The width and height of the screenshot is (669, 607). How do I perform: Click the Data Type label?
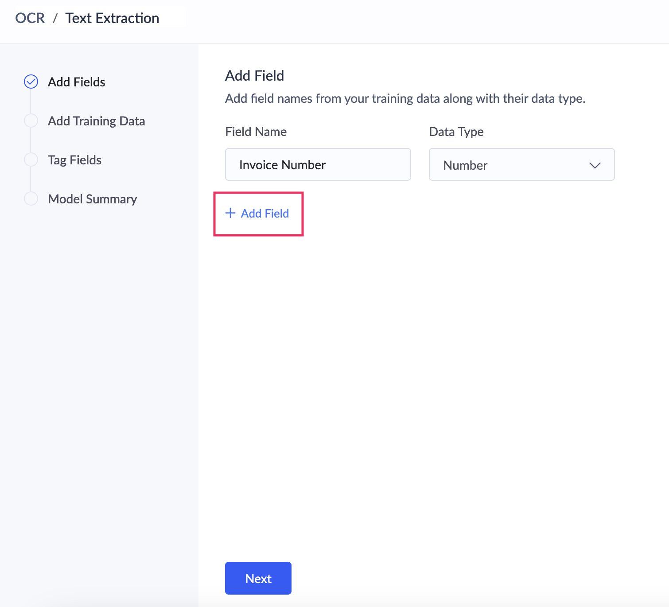pyautogui.click(x=456, y=132)
